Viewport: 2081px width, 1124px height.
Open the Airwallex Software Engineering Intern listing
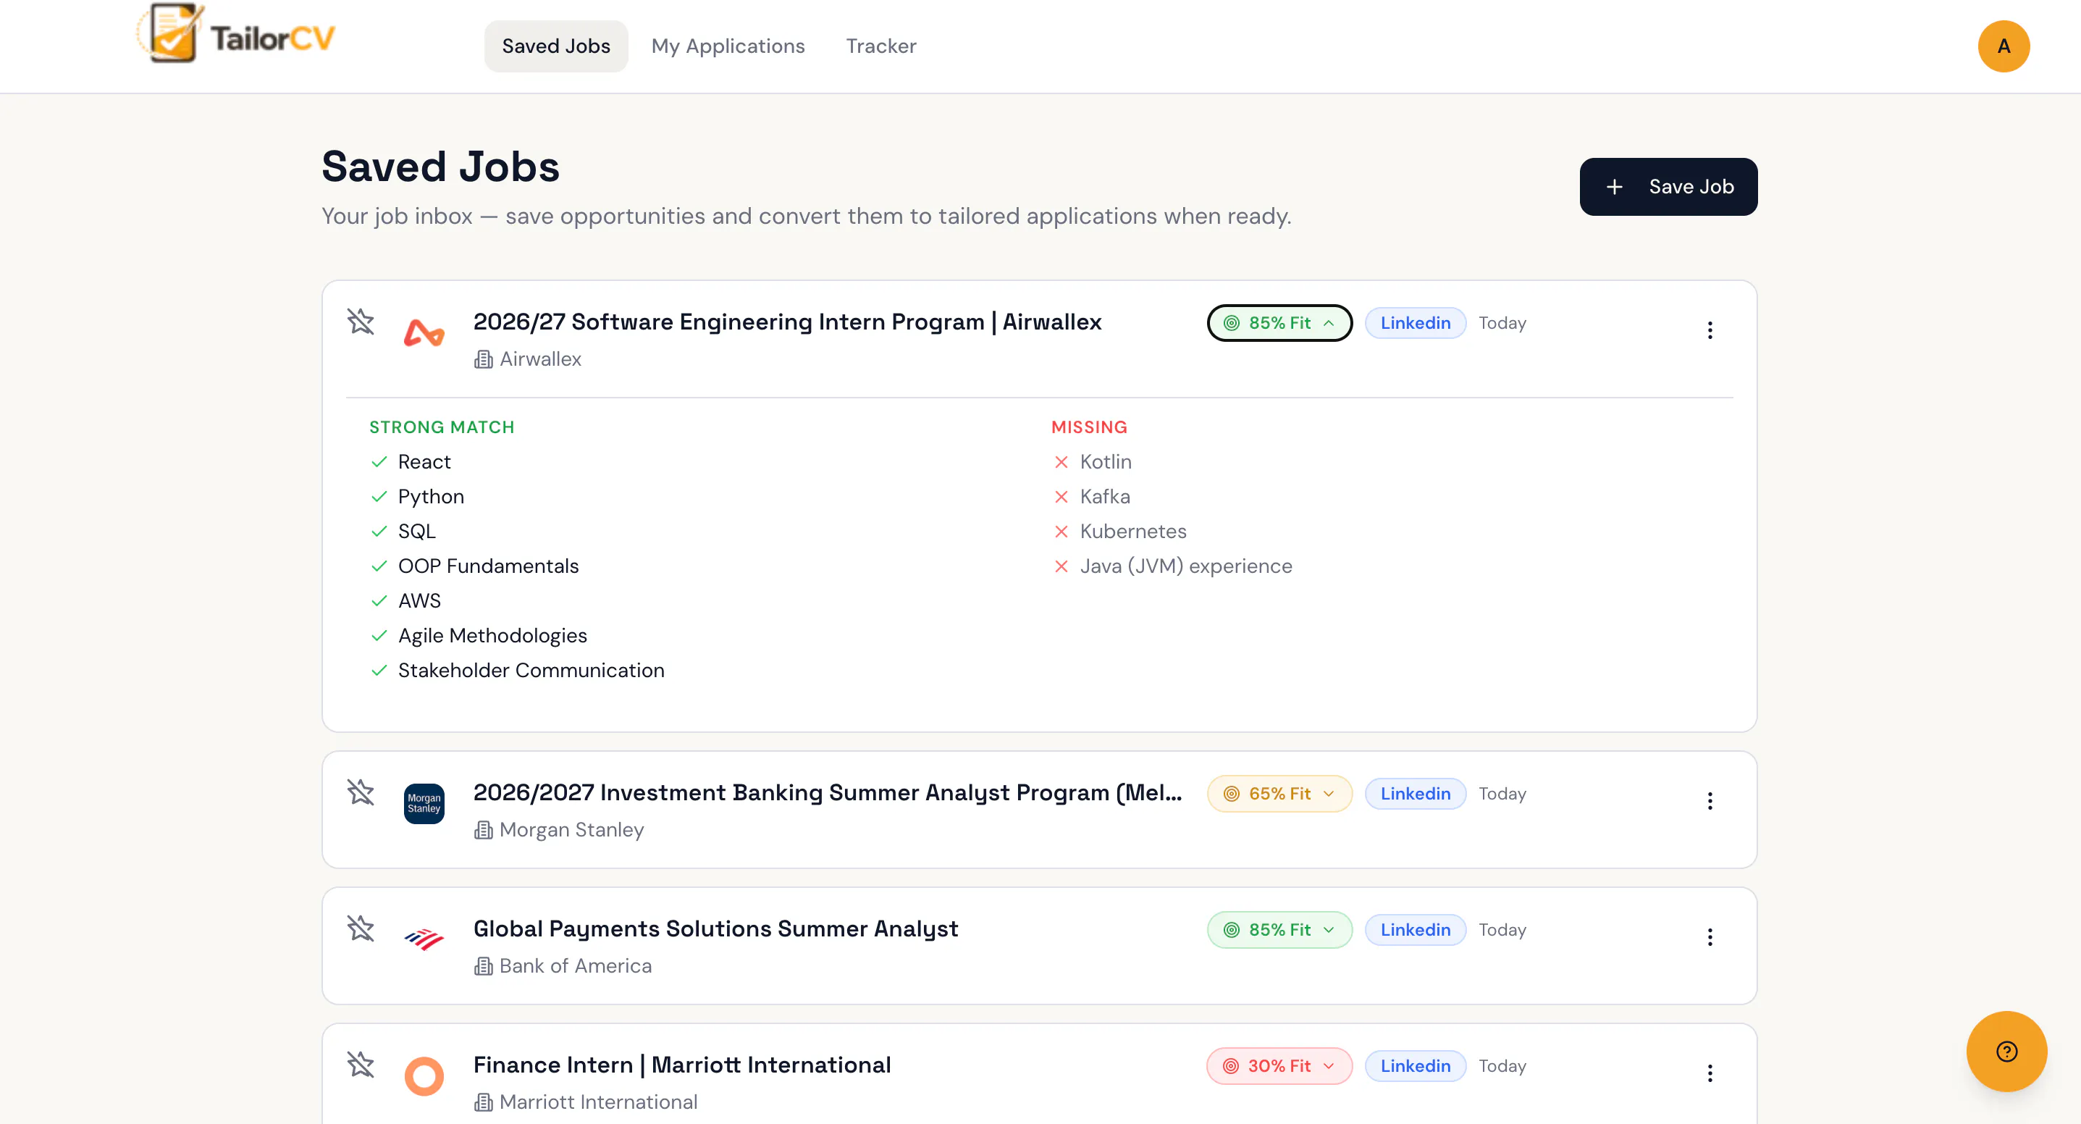point(787,322)
